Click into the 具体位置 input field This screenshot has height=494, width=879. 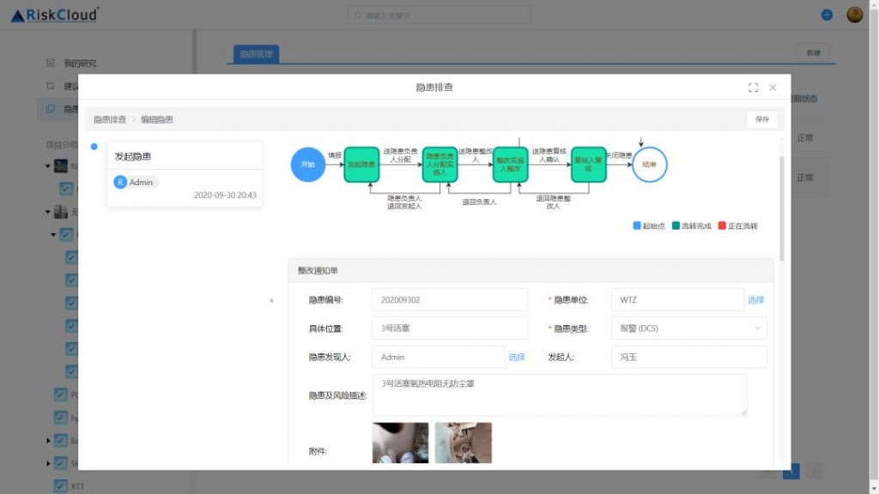450,328
